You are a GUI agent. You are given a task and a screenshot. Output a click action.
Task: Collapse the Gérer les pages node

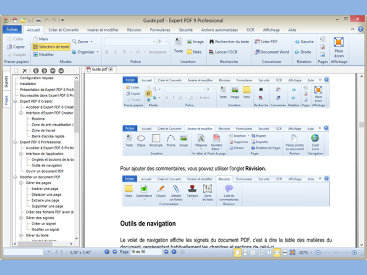21,183
